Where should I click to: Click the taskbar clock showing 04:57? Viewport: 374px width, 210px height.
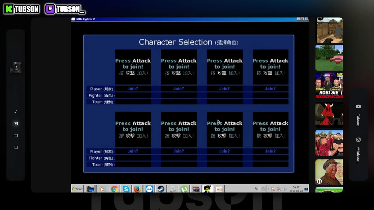(x=296, y=189)
